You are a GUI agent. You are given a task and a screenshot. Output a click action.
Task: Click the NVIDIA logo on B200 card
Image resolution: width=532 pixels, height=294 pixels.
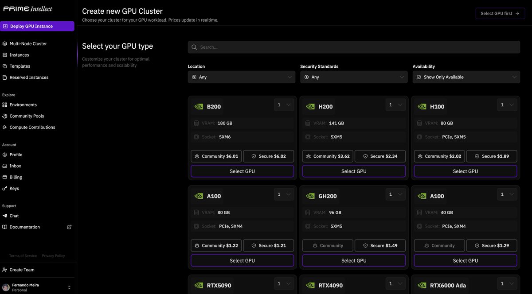pyautogui.click(x=199, y=107)
